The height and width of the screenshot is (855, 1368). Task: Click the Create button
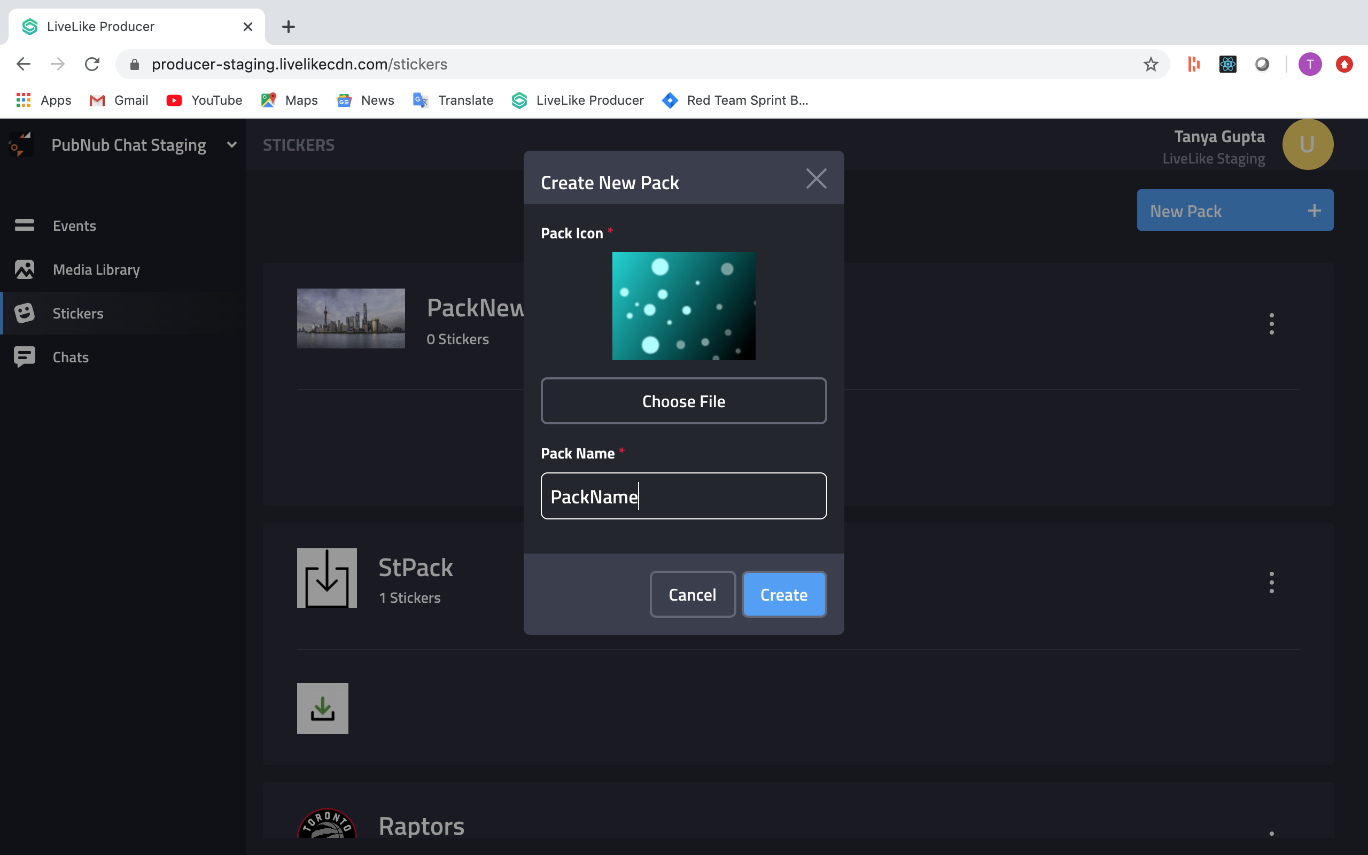[783, 594]
